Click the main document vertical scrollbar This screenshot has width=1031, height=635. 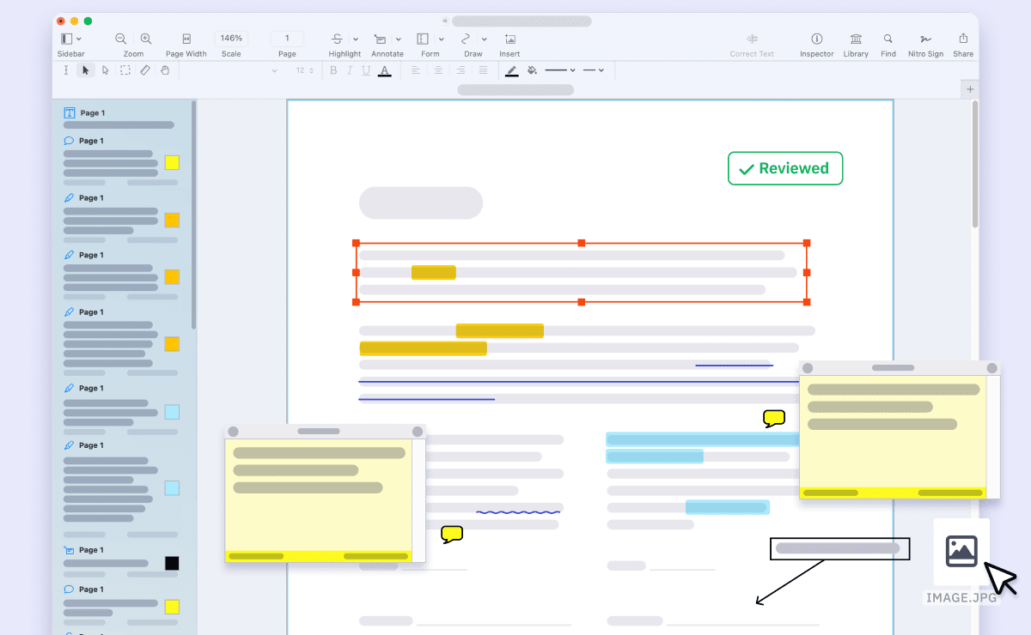[x=974, y=163]
